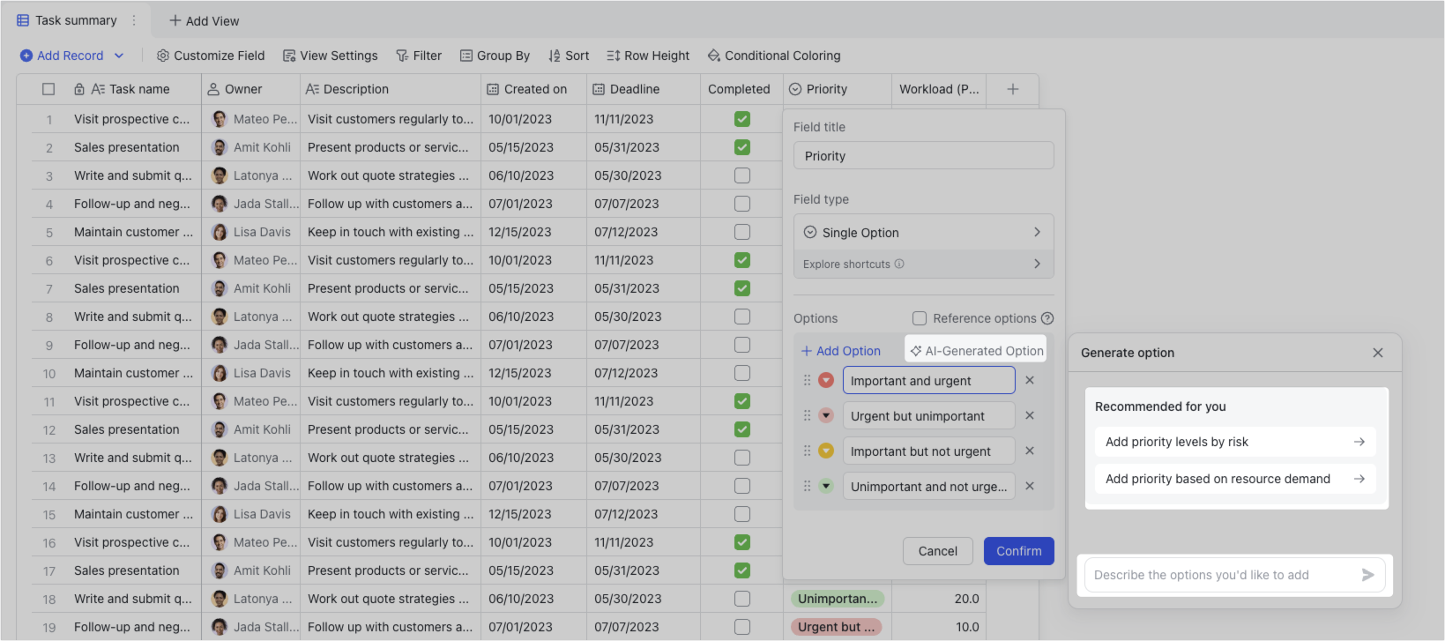The width and height of the screenshot is (1445, 641).
Task: Change color of Unimportant and not urgent option
Action: (x=826, y=486)
